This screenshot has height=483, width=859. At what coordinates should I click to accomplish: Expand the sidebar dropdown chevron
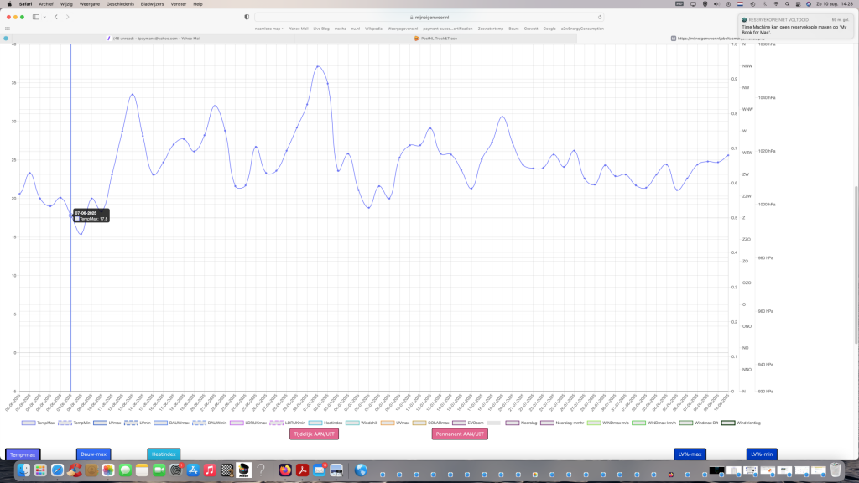coord(44,17)
